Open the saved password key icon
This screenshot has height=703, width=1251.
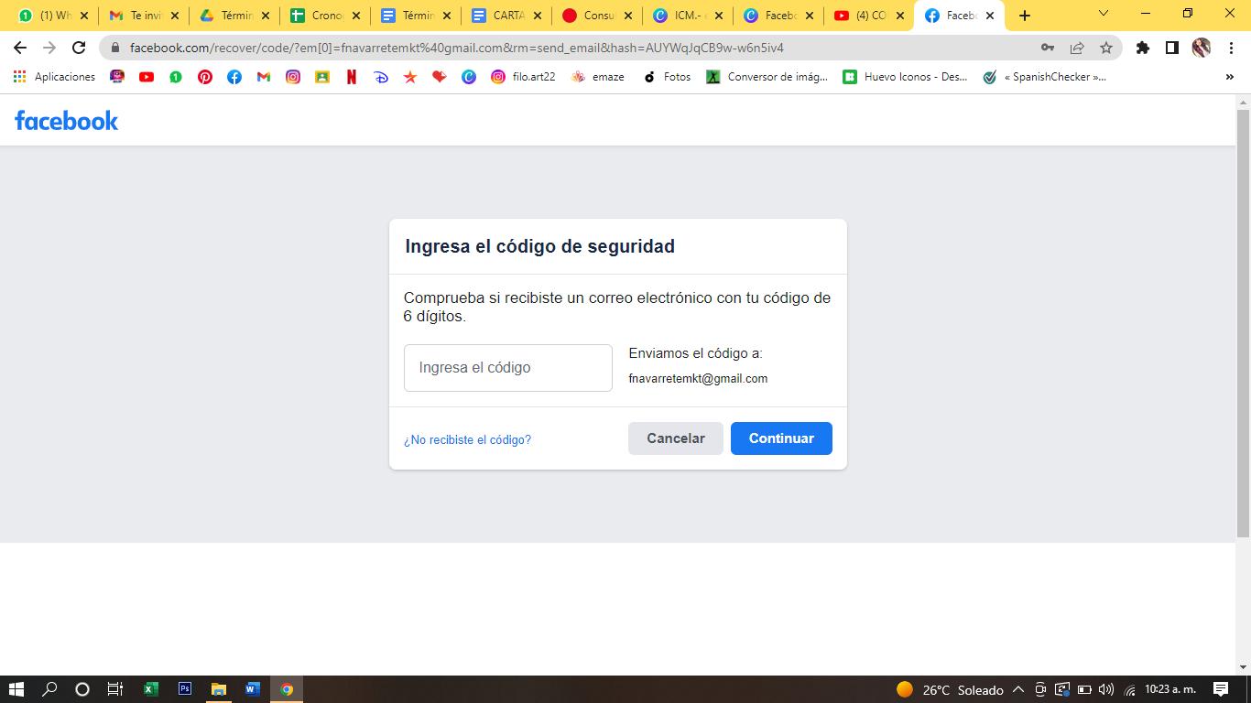point(1048,48)
